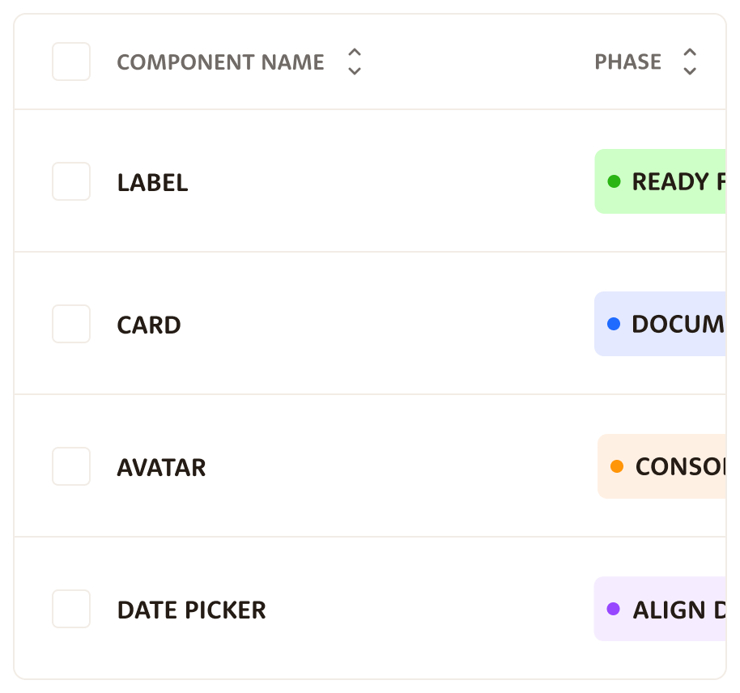This screenshot has width=740, height=693.
Task: Click the Component Name column header
Action: 220,62
